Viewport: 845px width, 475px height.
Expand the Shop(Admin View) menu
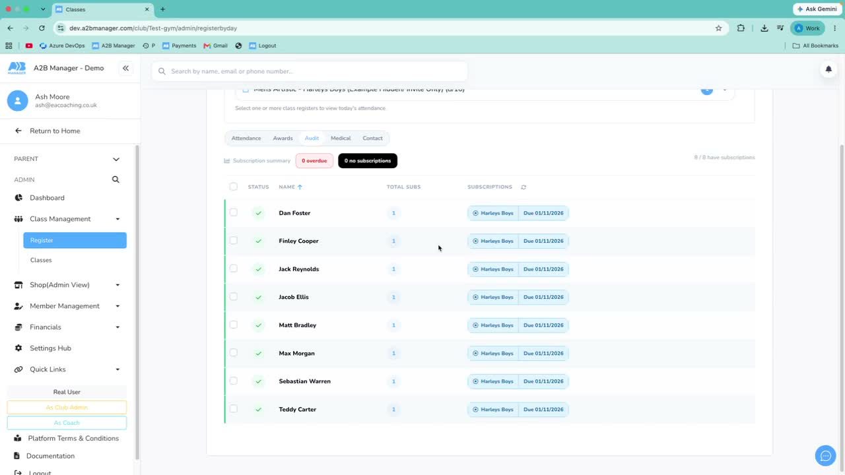(67, 285)
